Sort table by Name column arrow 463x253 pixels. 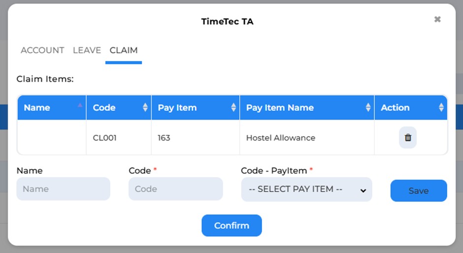click(80, 105)
